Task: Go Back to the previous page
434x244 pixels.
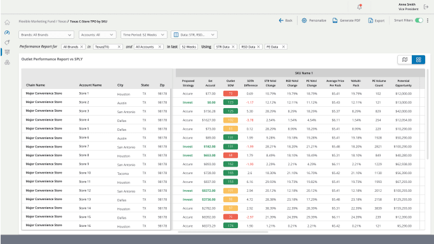Action: coord(286,20)
